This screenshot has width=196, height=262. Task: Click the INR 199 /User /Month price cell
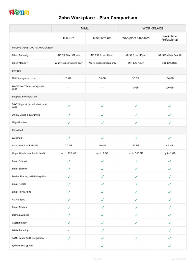102,55
